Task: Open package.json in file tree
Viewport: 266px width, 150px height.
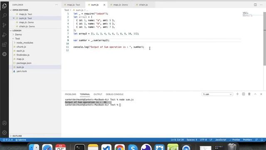Action: coord(24,63)
